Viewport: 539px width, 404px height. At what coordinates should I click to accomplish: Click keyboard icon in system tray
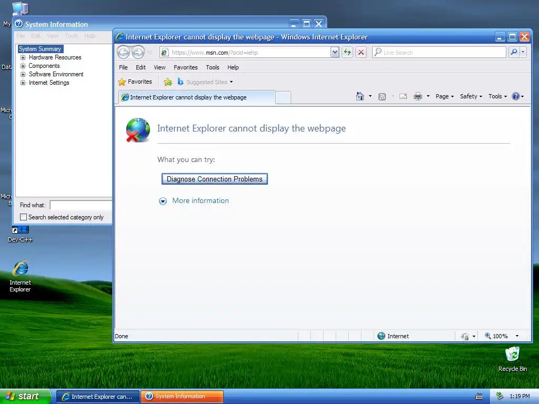479,397
